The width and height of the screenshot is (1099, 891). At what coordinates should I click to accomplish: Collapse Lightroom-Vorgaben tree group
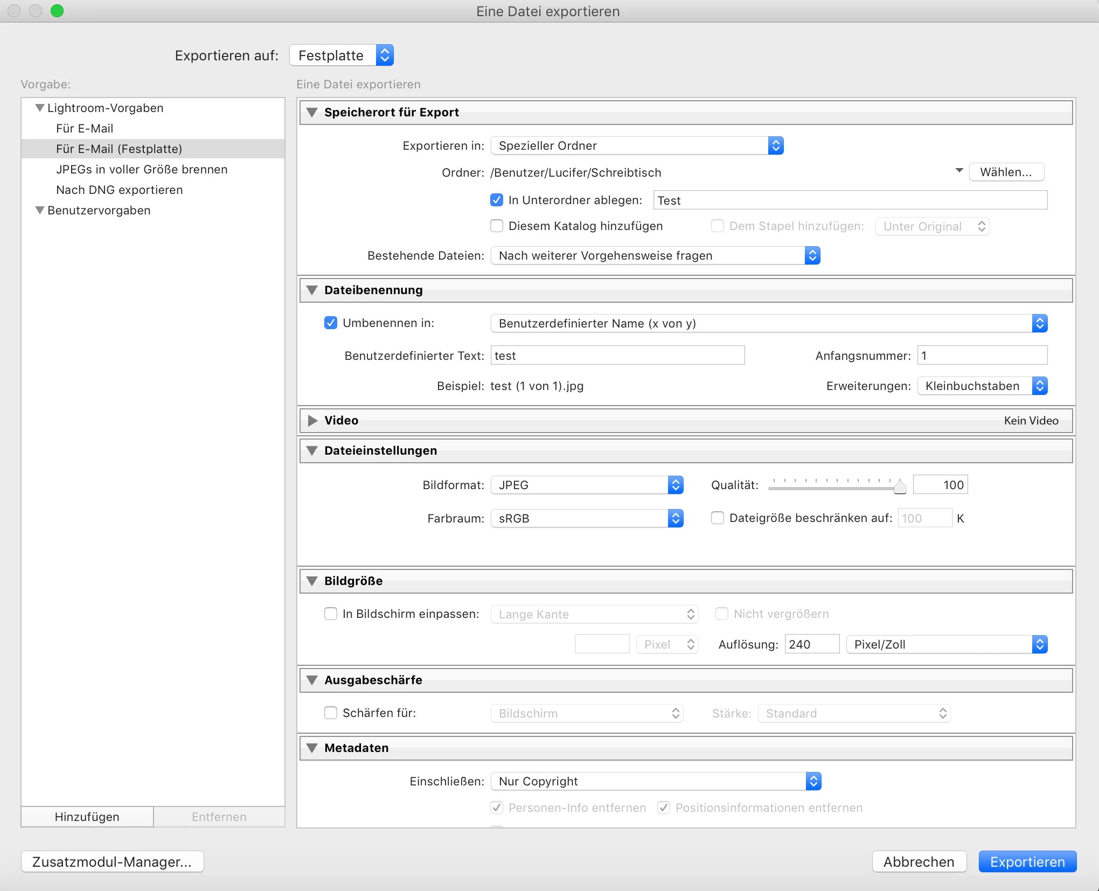pos(39,108)
